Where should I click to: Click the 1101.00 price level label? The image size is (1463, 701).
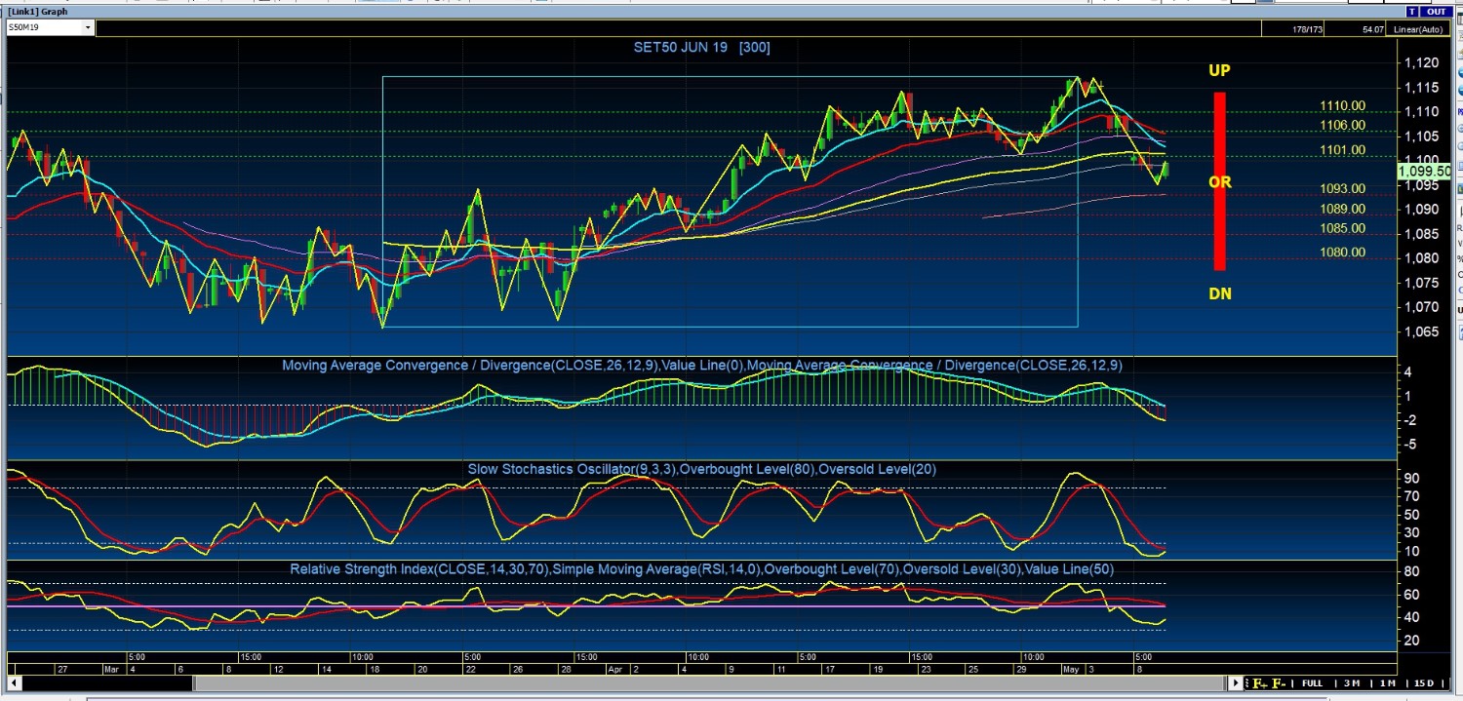tap(1342, 150)
